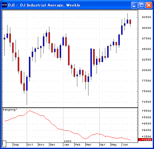Click the Feb label on time axis
Screen dimensions: 154x149
[78, 145]
